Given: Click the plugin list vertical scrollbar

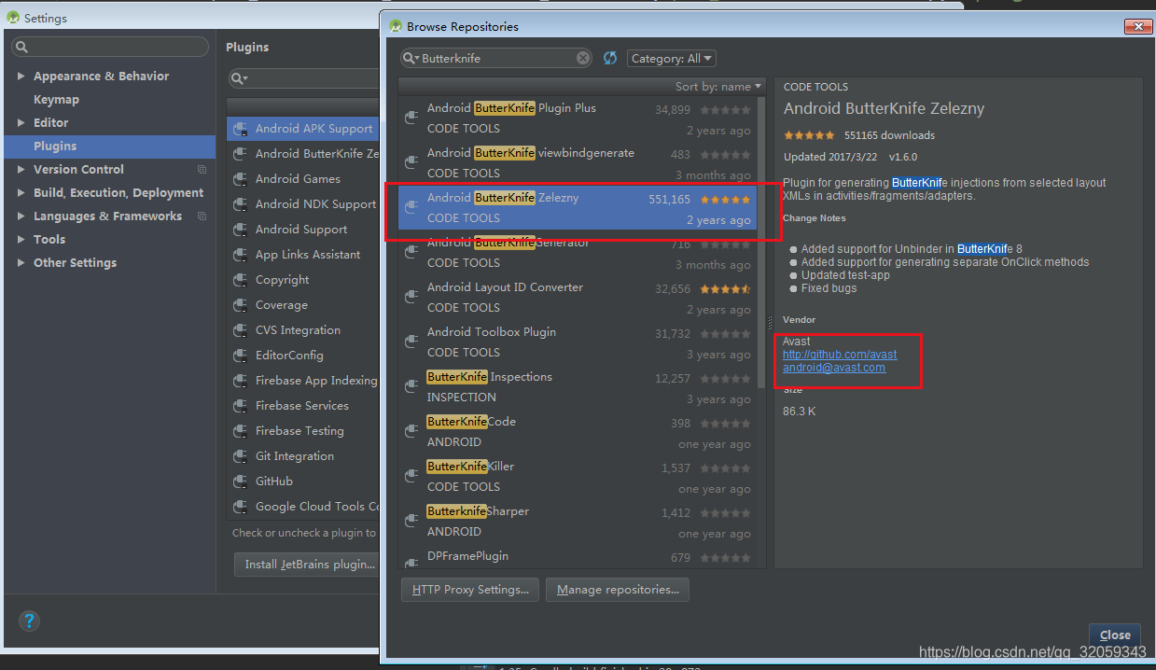Looking at the screenshot, I should [762, 241].
